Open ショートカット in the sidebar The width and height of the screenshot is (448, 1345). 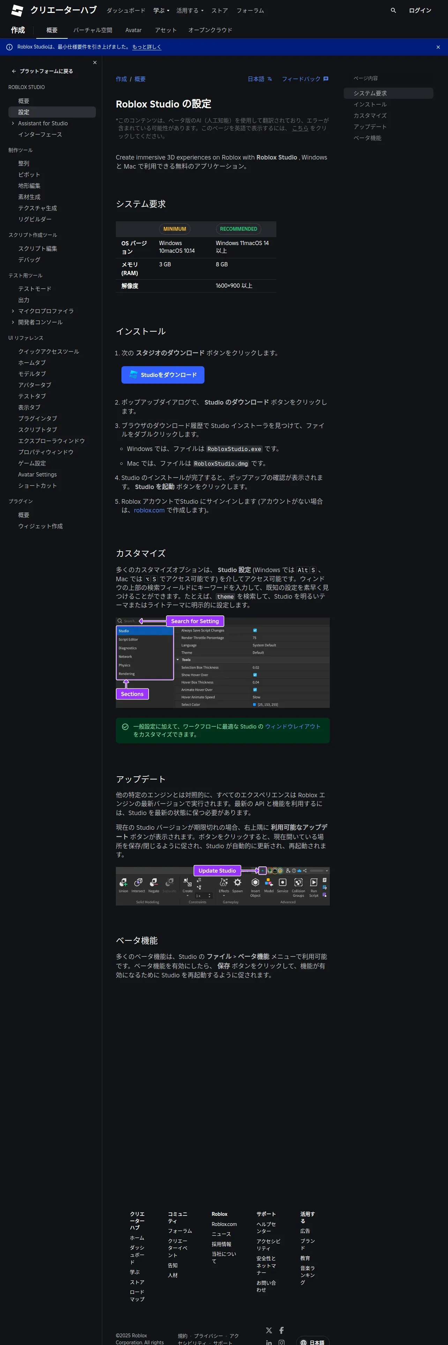(37, 486)
